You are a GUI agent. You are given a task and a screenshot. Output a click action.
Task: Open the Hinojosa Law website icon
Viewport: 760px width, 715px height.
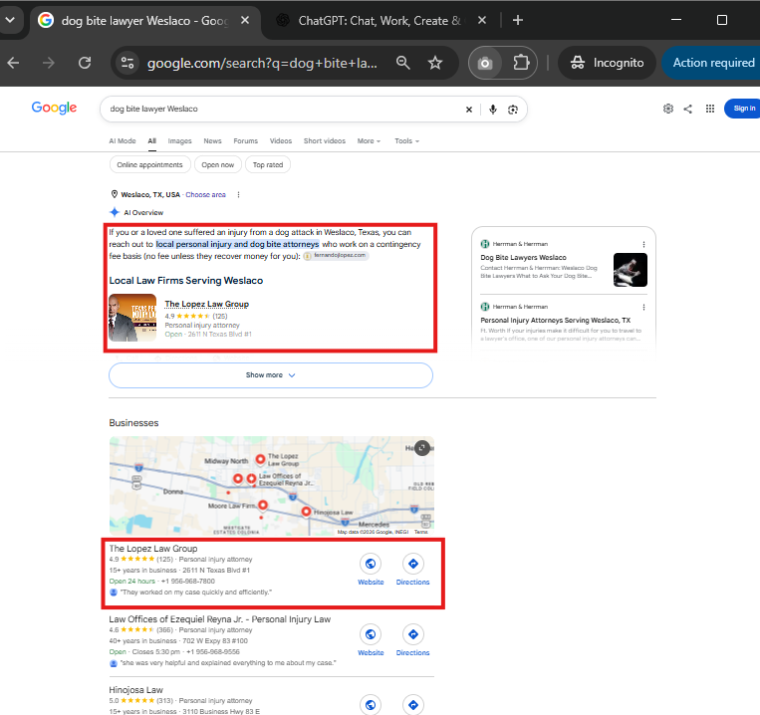tap(371, 704)
